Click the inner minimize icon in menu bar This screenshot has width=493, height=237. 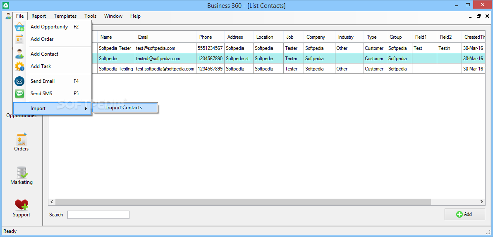point(470,16)
